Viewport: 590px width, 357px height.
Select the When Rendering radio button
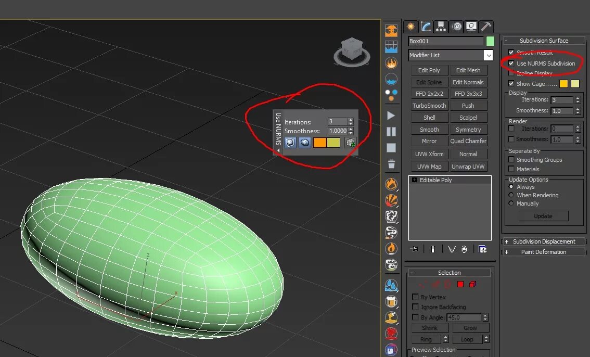[511, 195]
